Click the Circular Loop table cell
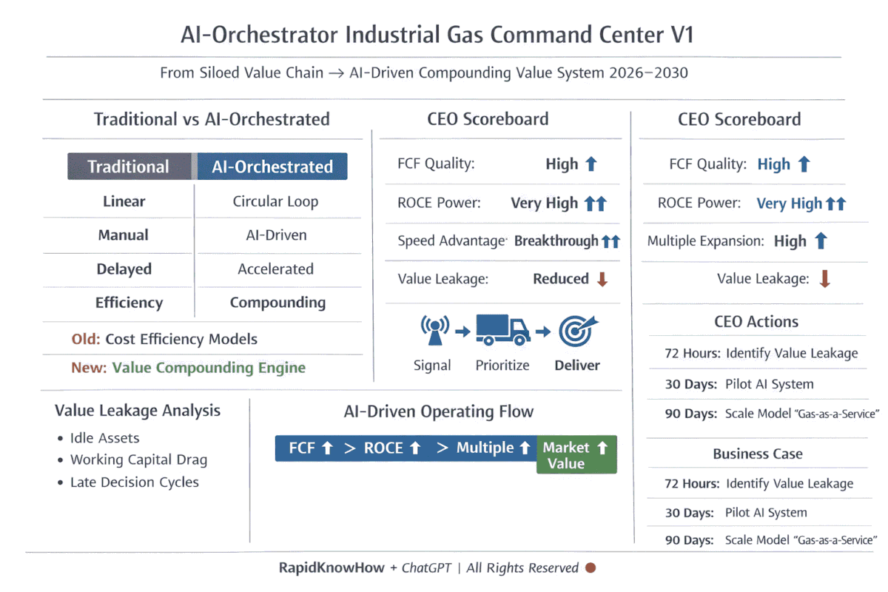The height and width of the screenshot is (592, 888). 275,201
